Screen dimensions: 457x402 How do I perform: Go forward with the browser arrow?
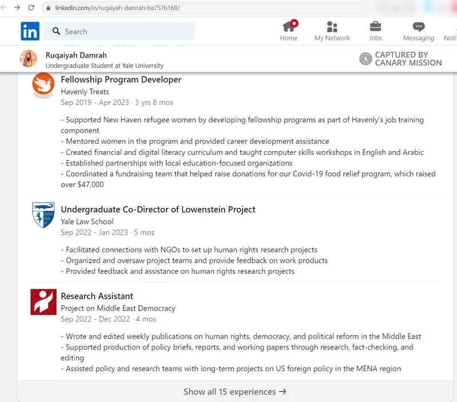pyautogui.click(x=17, y=7)
